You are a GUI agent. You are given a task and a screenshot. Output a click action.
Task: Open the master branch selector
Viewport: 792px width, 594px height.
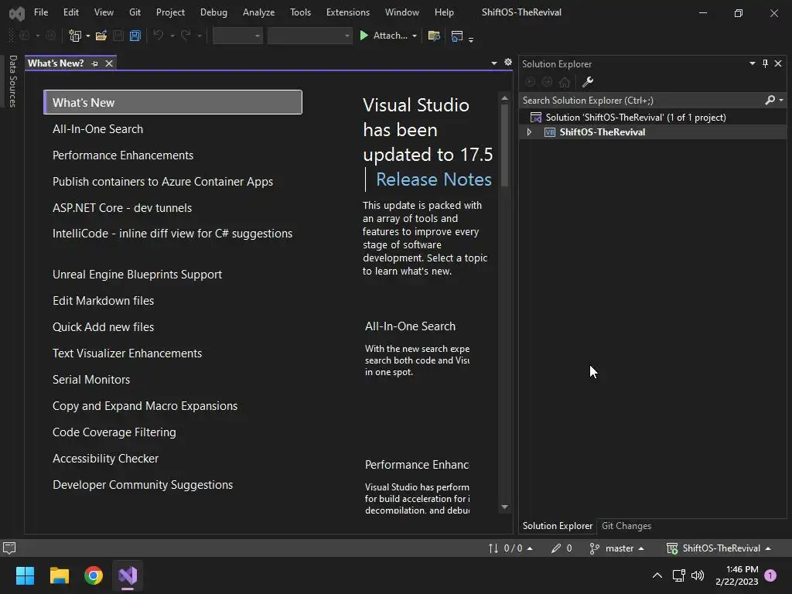616,548
